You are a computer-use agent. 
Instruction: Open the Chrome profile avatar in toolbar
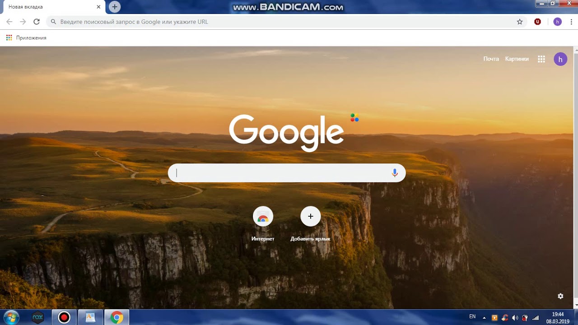pyautogui.click(x=558, y=22)
